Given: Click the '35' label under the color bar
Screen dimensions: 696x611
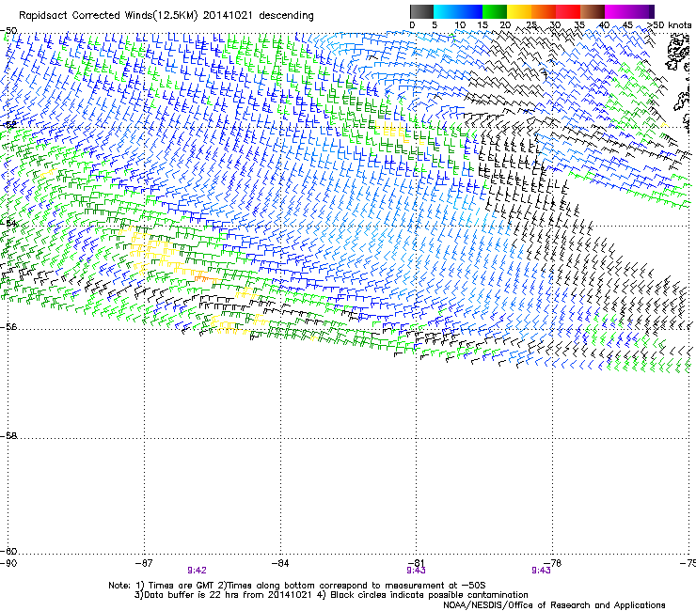Looking at the screenshot, I should click(x=579, y=25).
